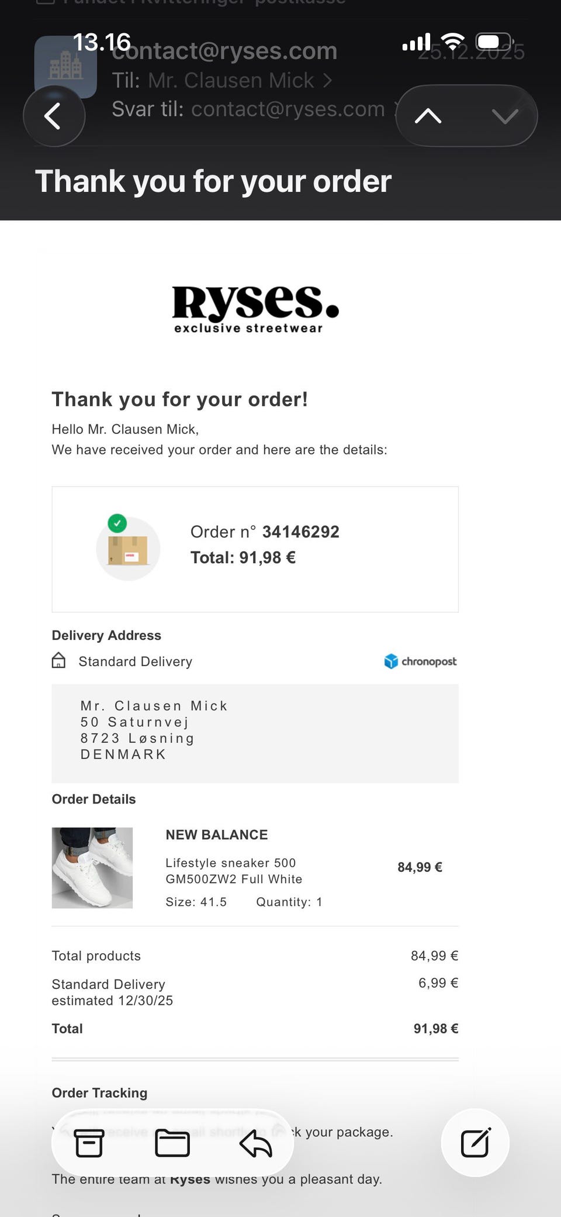561x1217 pixels.
Task: Tap the archive box icon
Action: click(89, 1143)
